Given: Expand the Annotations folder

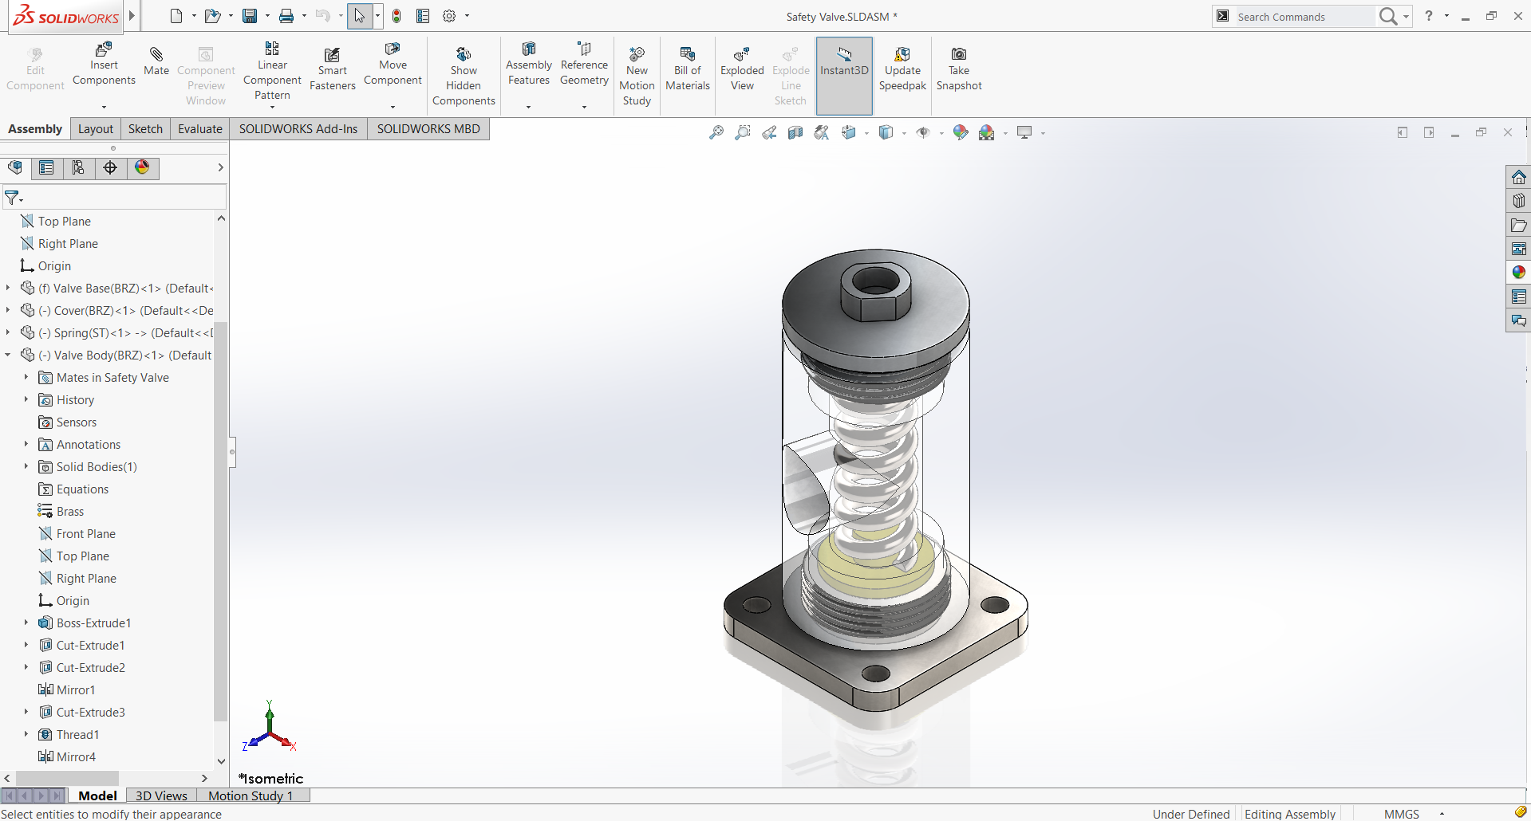Looking at the screenshot, I should pos(26,444).
